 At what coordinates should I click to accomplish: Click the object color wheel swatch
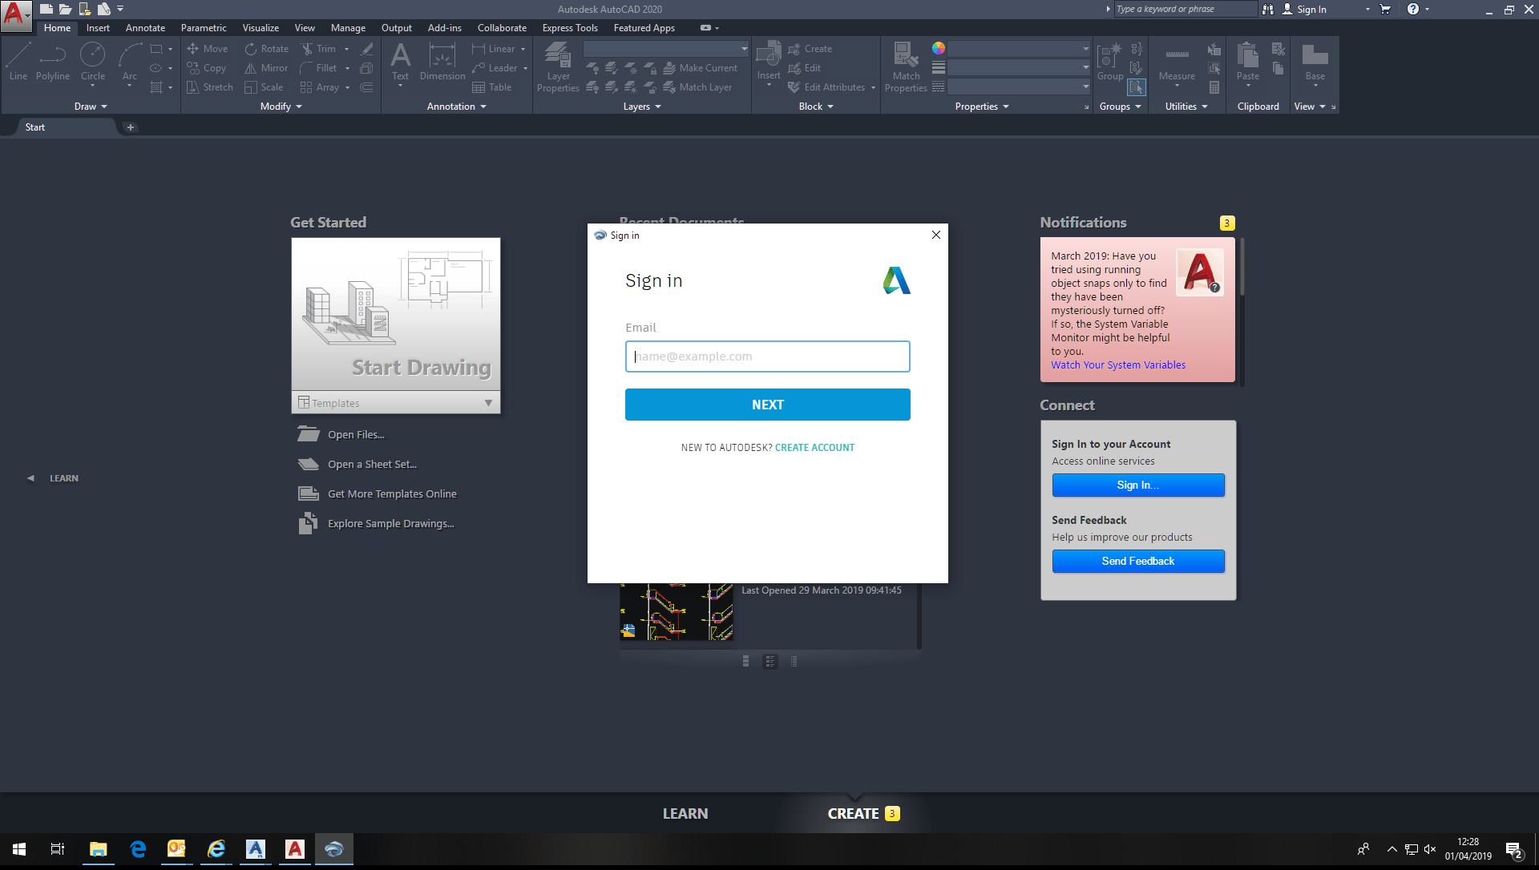pyautogui.click(x=939, y=48)
